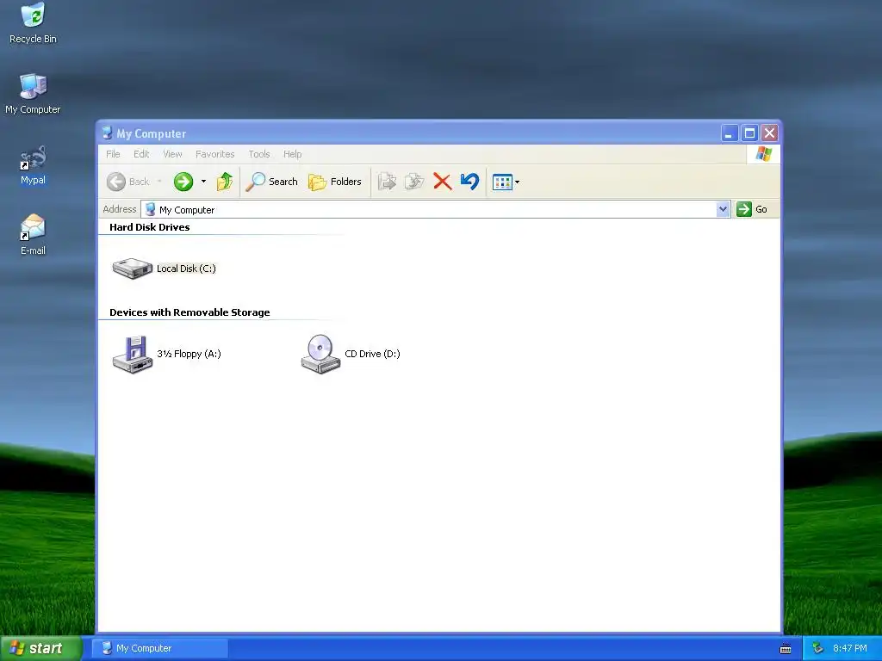The image size is (882, 661).
Task: Click the Devices with Removable Storage header
Action: pyautogui.click(x=189, y=312)
